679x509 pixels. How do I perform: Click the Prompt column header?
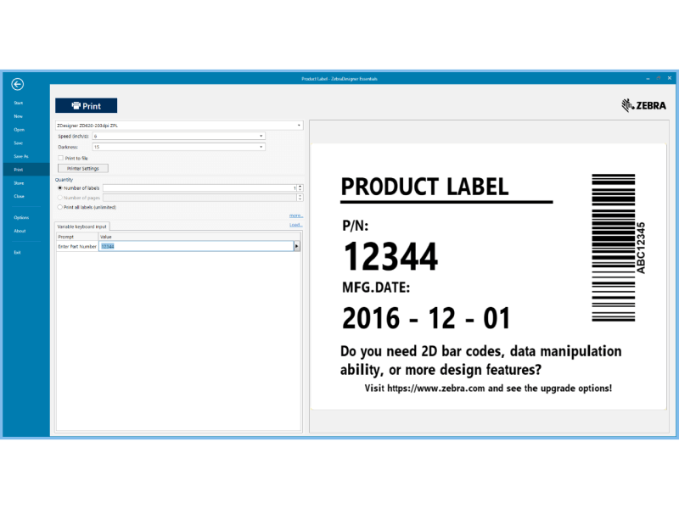(x=77, y=237)
